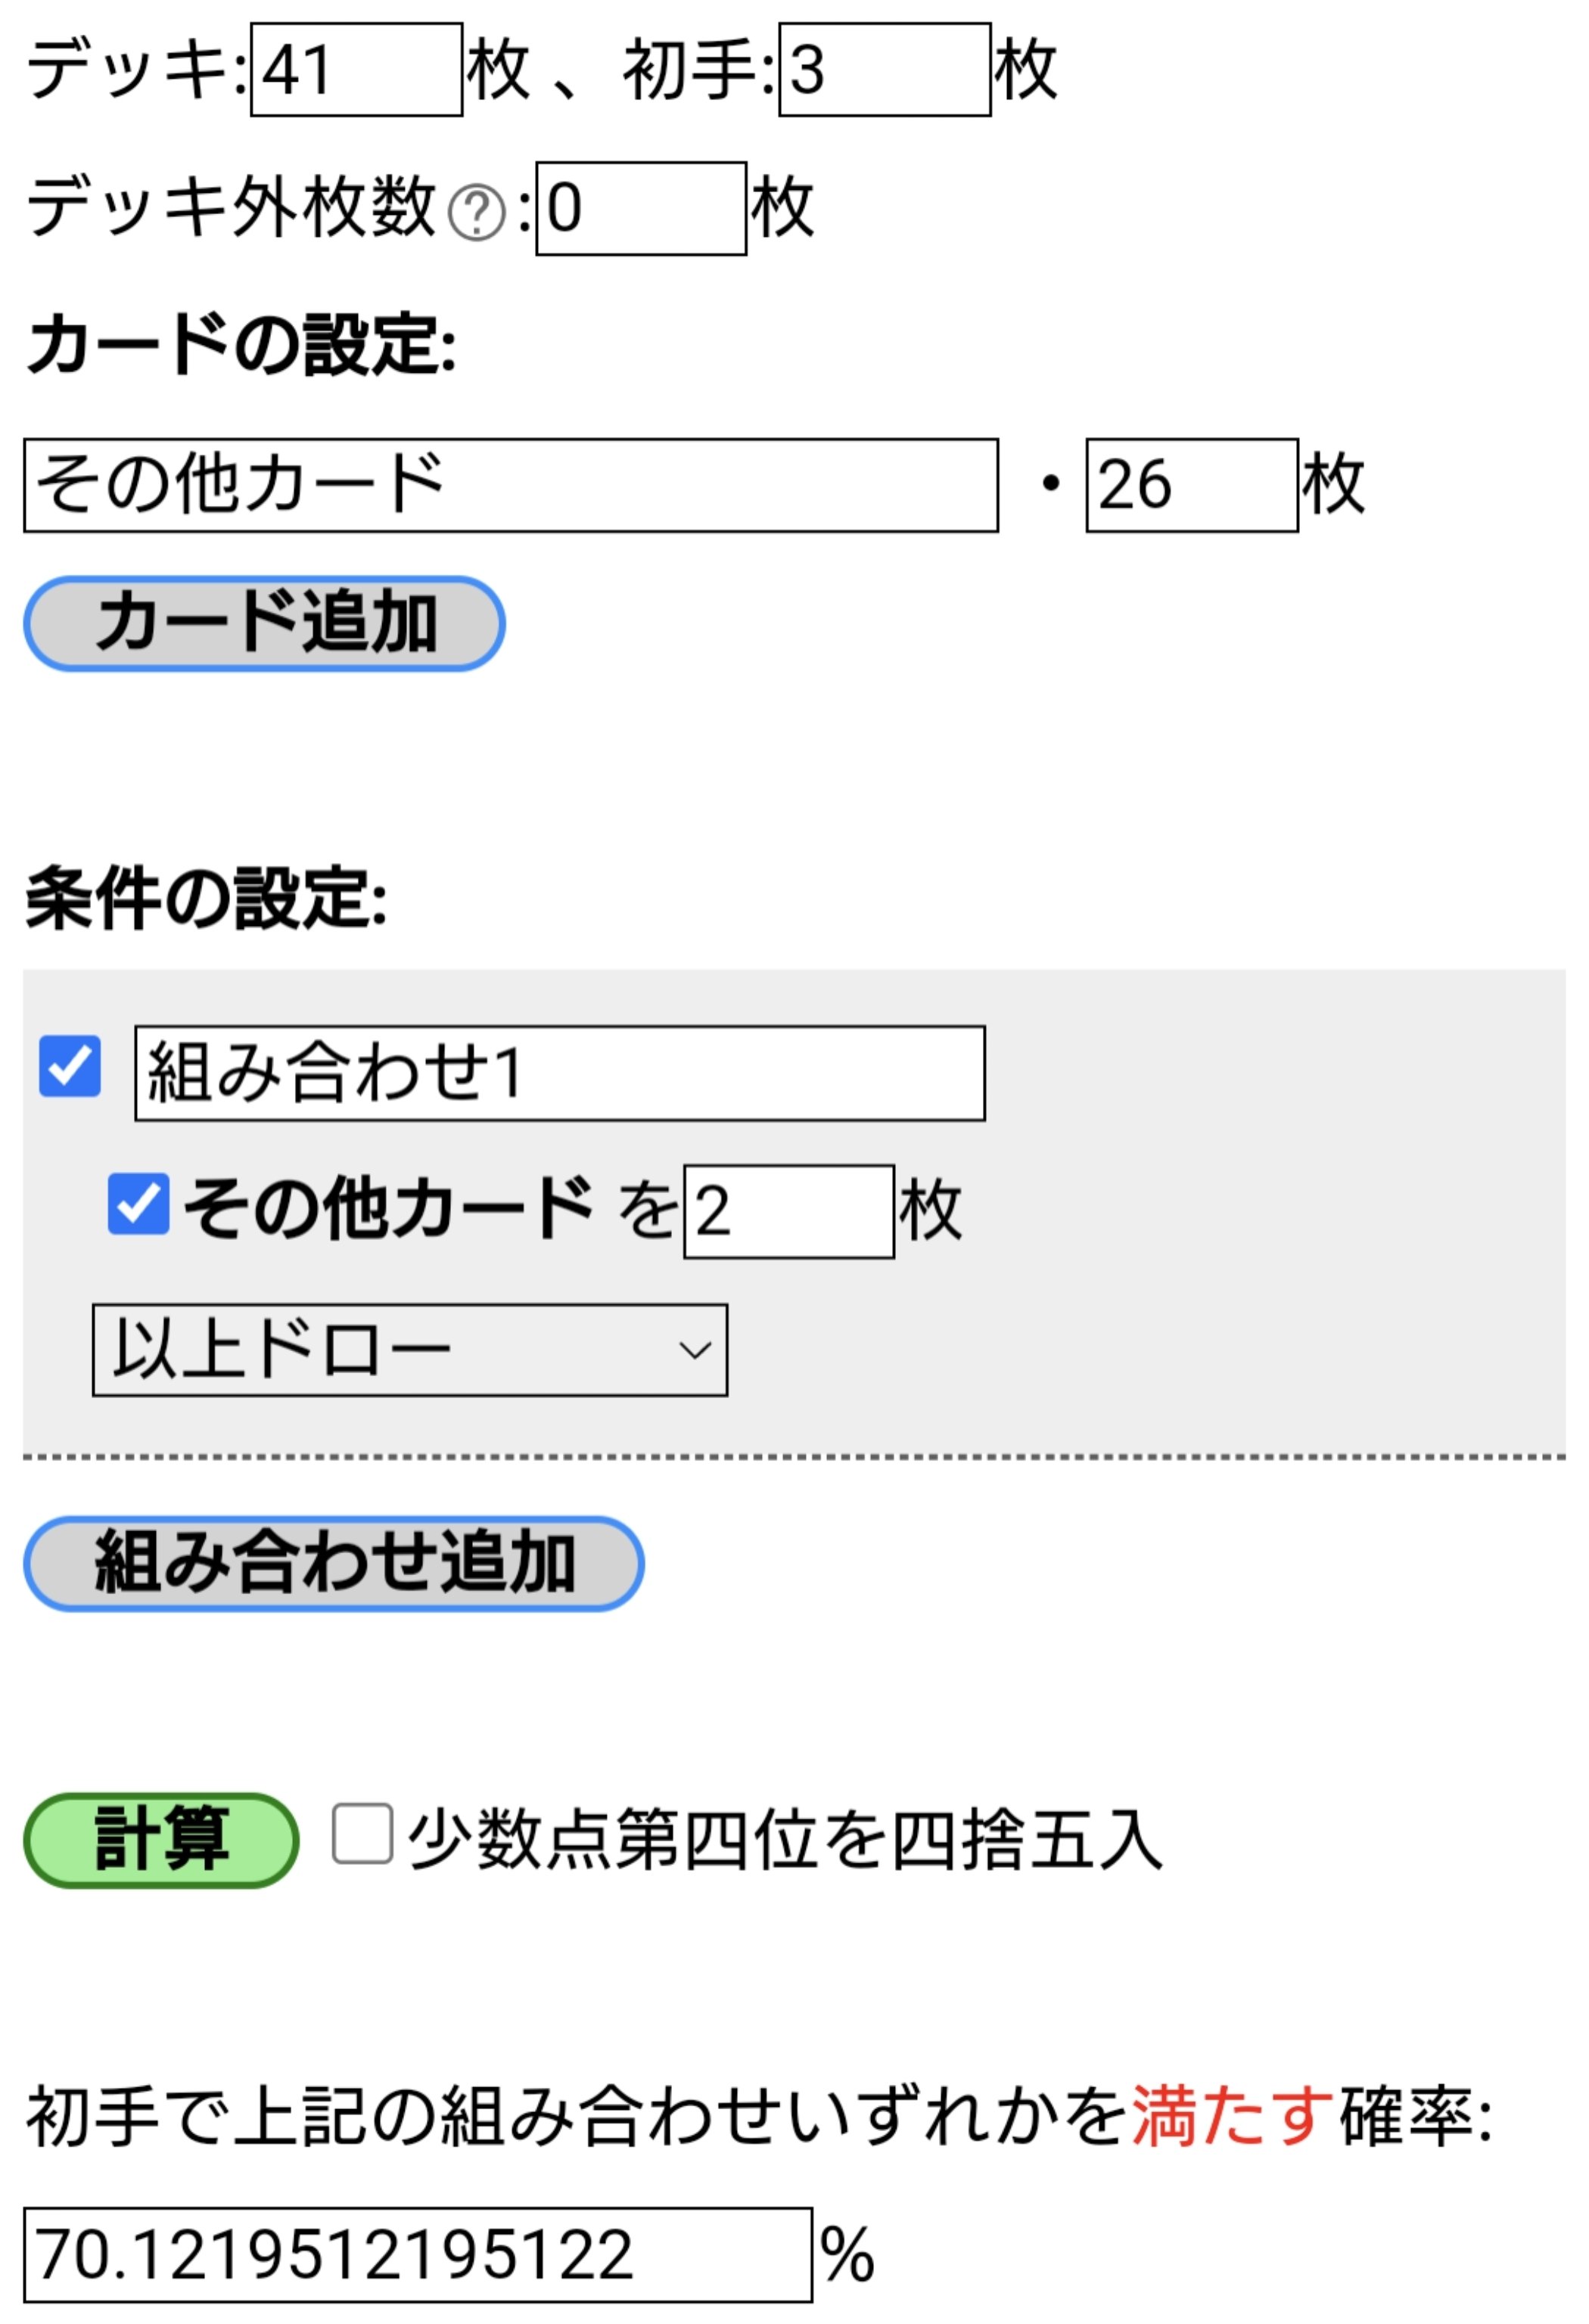Focus the deck size field showing 41
The height and width of the screenshot is (2324, 1589).
coord(356,70)
